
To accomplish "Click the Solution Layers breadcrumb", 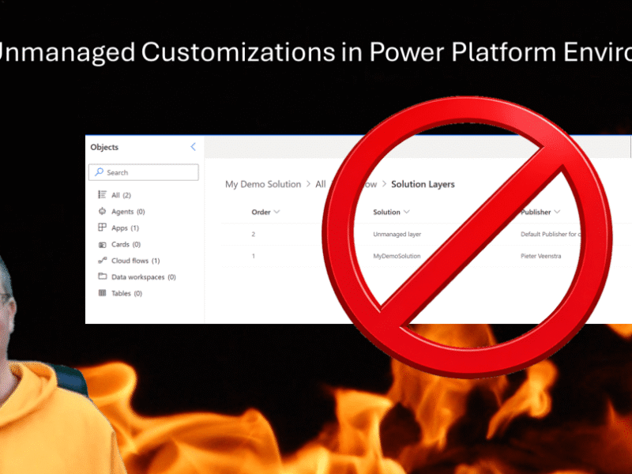I will (423, 184).
